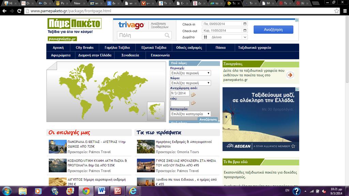Open ΓΥΡΟΣ ΣΙΚΕΛΙΑΣ ΚΡΟΥΑΖΙΕΡΑ package link
The width and height of the screenshot is (349, 196).
tap(186, 163)
